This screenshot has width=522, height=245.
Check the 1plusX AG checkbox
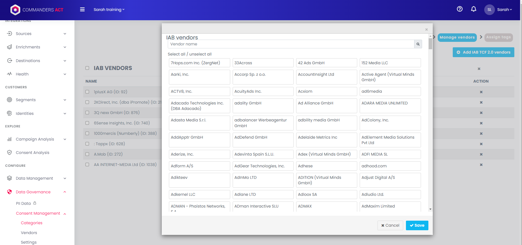tap(87, 92)
